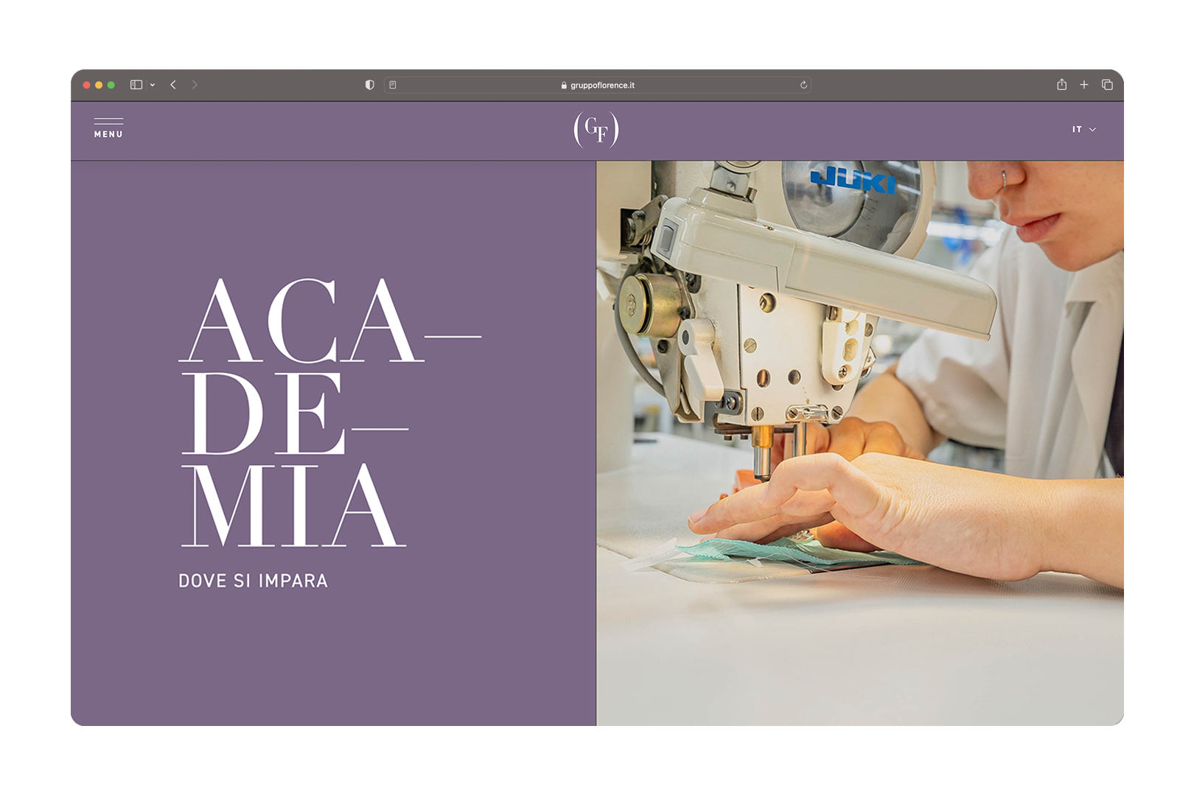Click the GF logo in header

tap(596, 130)
